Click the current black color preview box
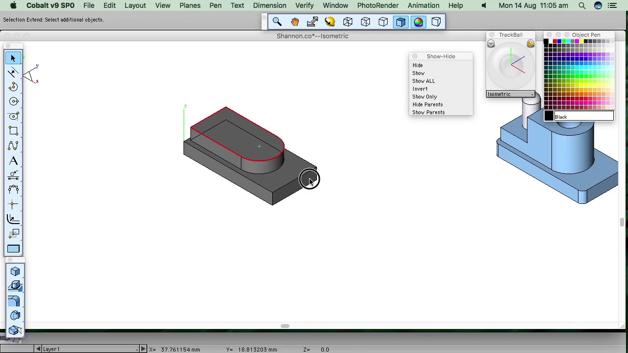Screen dimensions: 628x353 coord(549,117)
